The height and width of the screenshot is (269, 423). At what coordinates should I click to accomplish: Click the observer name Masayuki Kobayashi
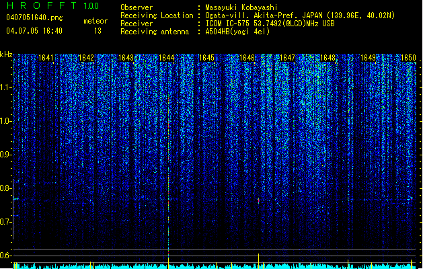tap(241, 7)
